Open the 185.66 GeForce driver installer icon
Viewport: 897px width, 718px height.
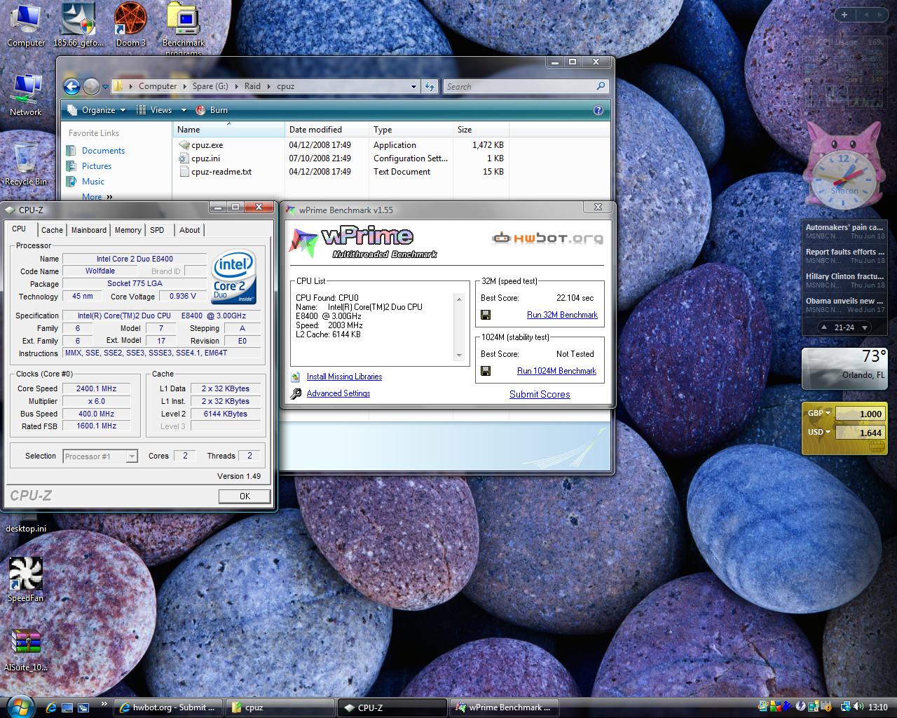[78, 25]
